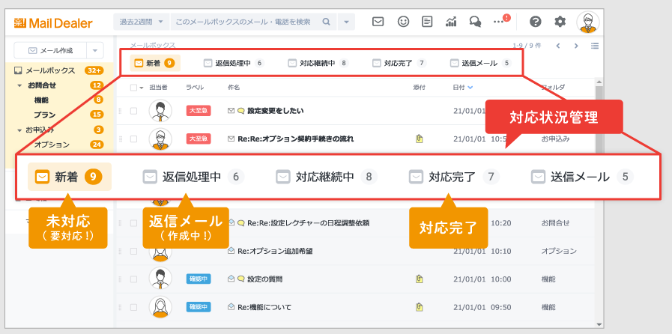Tick the select-all checkbox in table header
The width and height of the screenshot is (672, 334).
coord(133,88)
